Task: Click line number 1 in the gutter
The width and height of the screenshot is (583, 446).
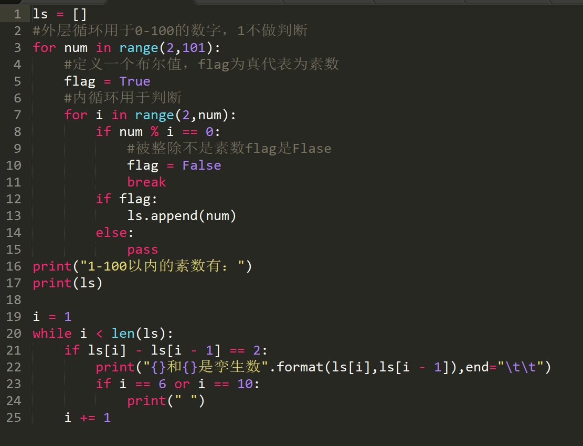Action: point(17,14)
